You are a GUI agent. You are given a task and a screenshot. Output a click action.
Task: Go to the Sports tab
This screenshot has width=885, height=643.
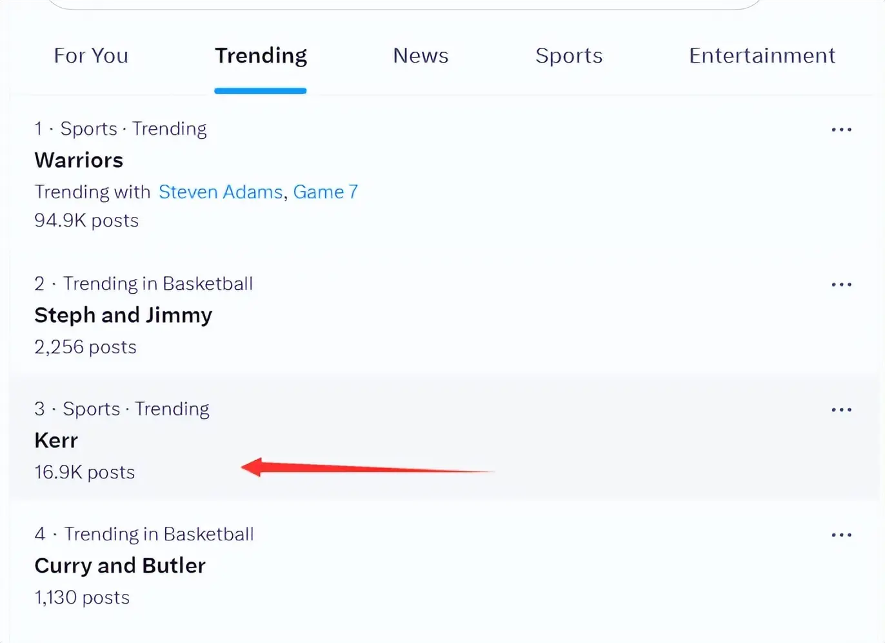(569, 56)
